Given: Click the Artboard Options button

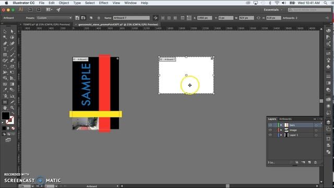Looking at the screenshot, I should pos(183,18).
